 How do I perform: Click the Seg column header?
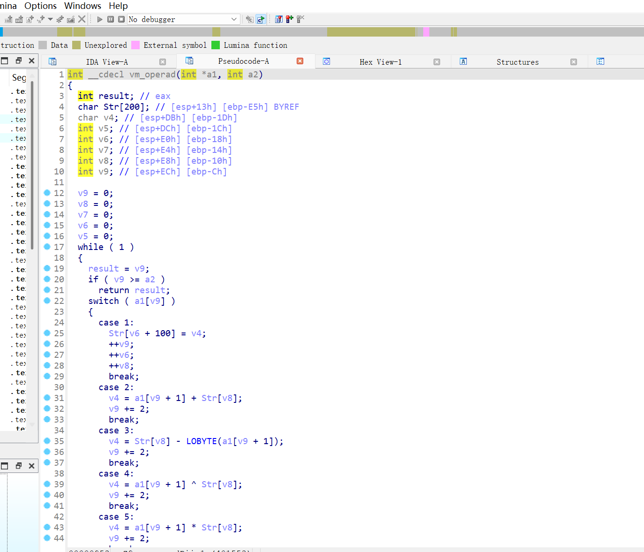tap(19, 77)
